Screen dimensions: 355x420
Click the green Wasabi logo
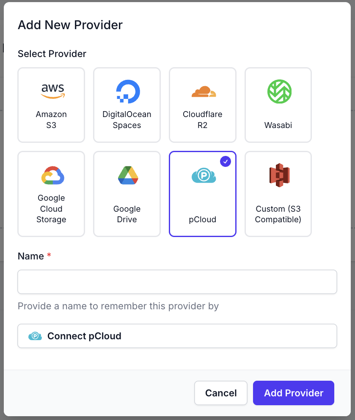[279, 92]
